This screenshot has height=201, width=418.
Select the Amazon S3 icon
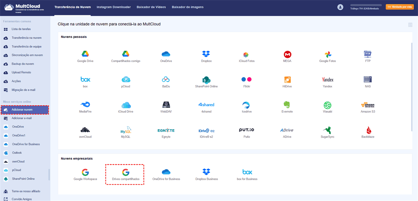(x=368, y=105)
